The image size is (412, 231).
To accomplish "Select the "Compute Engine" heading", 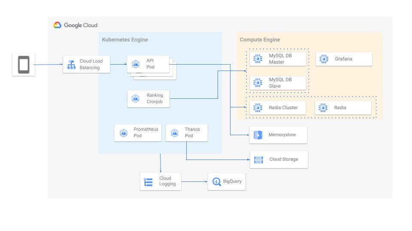I will (260, 39).
